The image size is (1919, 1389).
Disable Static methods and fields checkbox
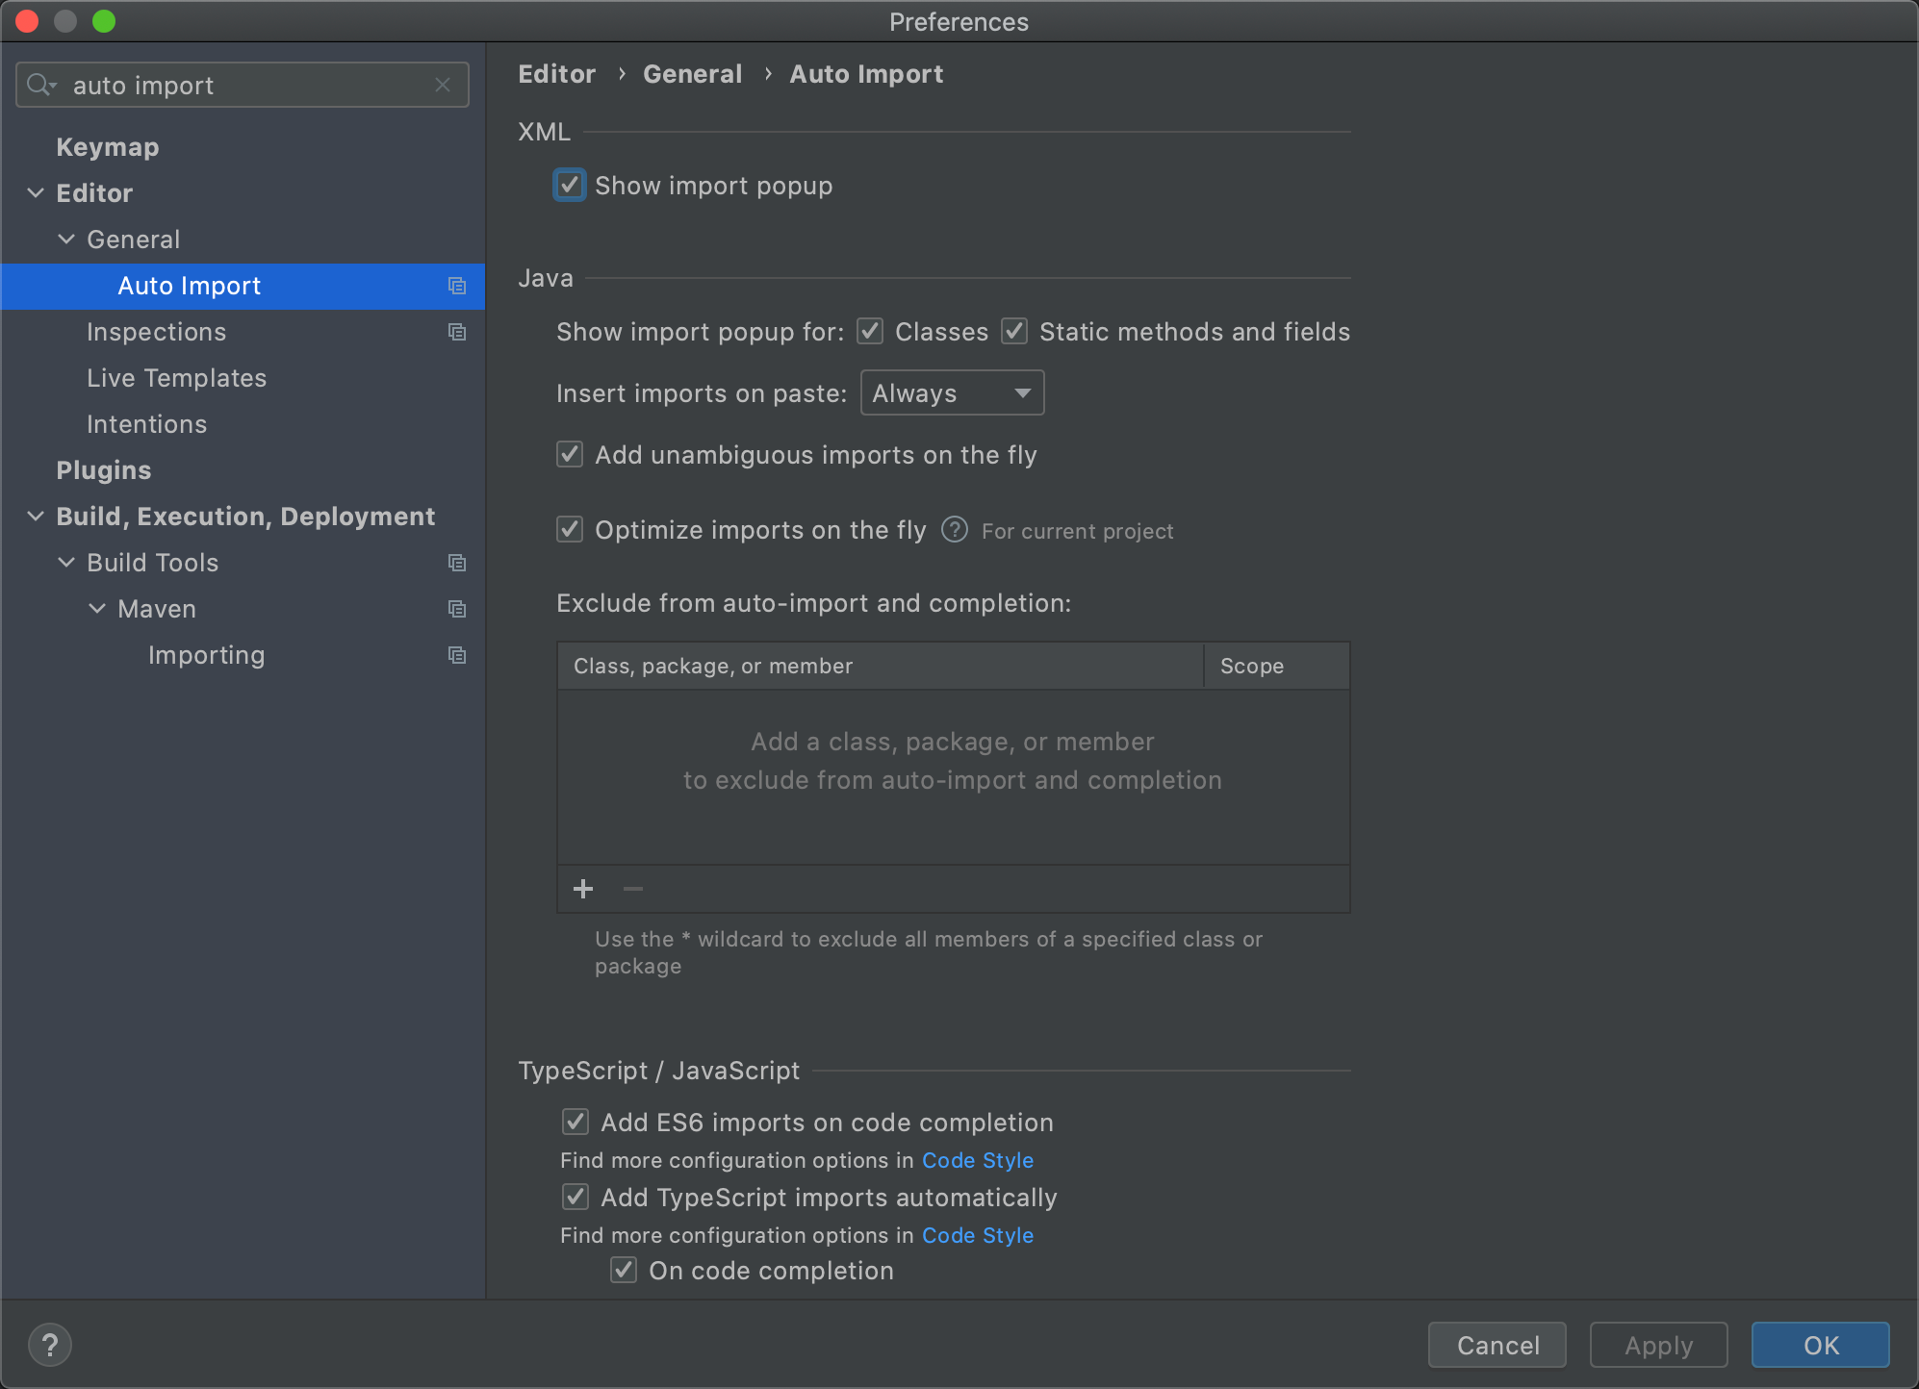(x=1014, y=332)
